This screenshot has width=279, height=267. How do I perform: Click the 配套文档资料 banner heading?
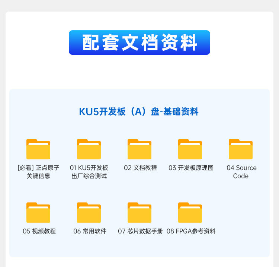(139, 43)
